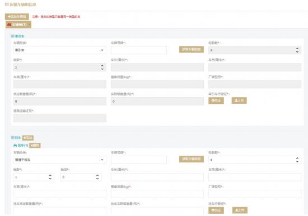Open 车辆分类 dropdown showing 牵引车
The height and width of the screenshot is (216, 308).
pyautogui.click(x=60, y=50)
